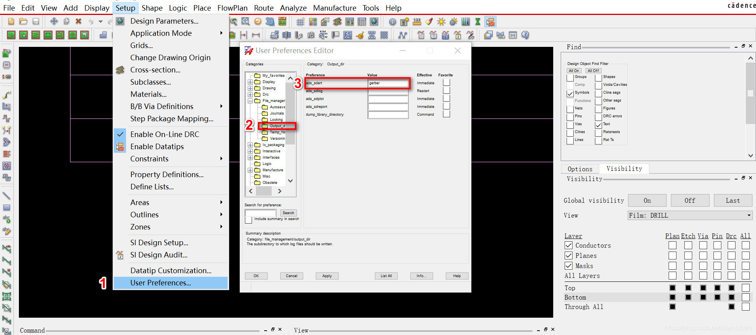Click the ODB export icon
This screenshot has width=756, height=335.
point(274,35)
